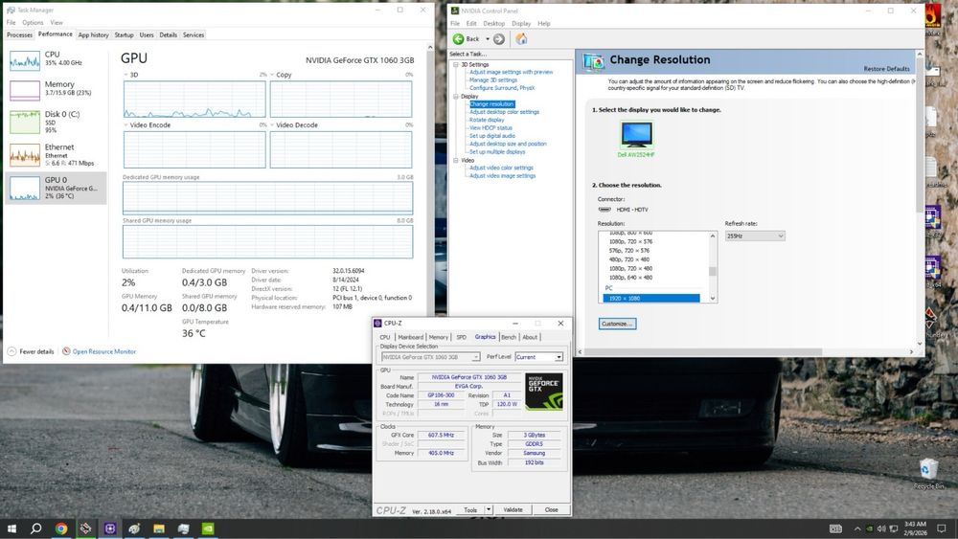Screen dimensions: 958x539
Task: Open Task Manager Options menu
Action: [33, 23]
